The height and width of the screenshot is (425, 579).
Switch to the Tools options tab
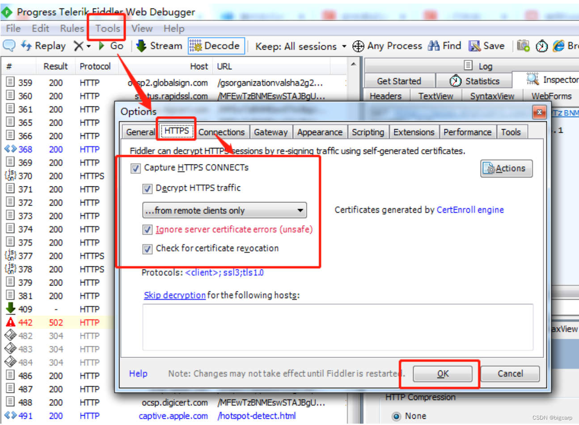tap(511, 132)
